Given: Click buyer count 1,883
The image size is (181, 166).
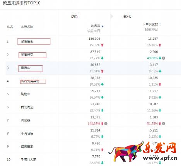Looking at the screenshot, I should pyautogui.click(x=154, y=117).
